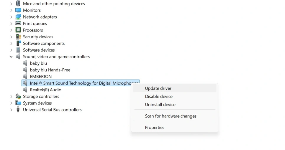Click the Processors chip icon
The image size is (285, 150).
coord(18,30)
